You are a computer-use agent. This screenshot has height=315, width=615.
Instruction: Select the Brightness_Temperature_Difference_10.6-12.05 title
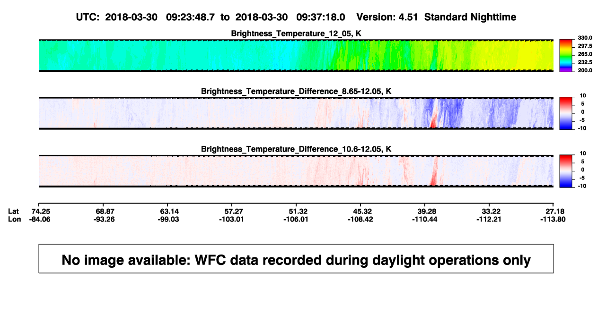(x=296, y=149)
